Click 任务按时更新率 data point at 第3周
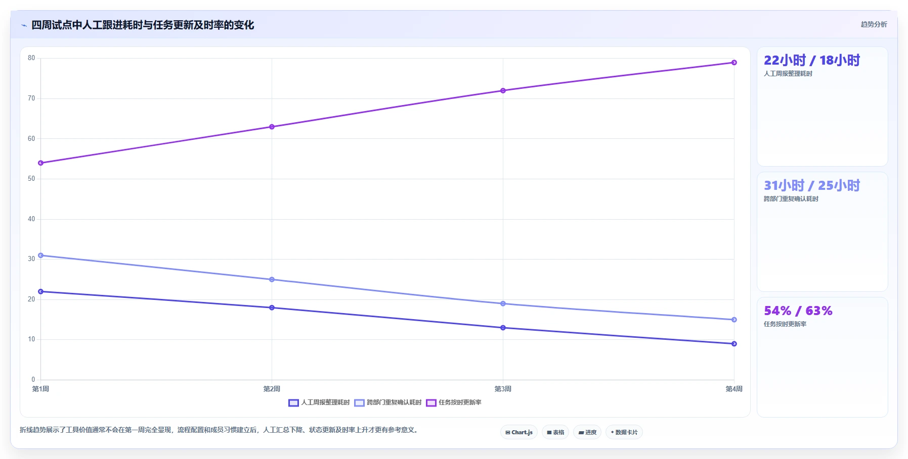The image size is (908, 459). [503, 91]
